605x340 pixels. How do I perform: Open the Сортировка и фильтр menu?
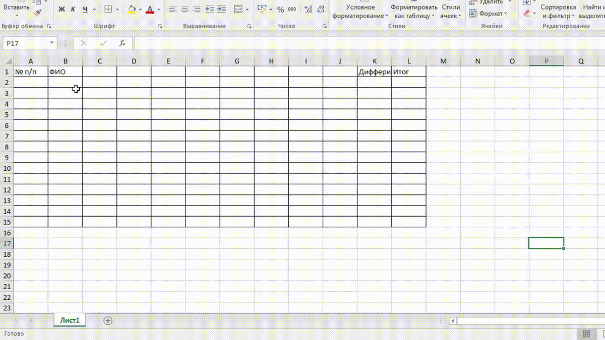click(x=559, y=12)
